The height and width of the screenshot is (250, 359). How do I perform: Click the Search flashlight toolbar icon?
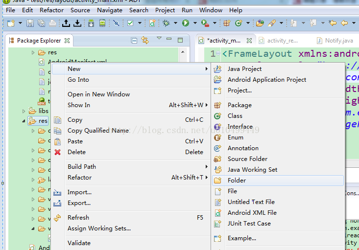(272, 23)
